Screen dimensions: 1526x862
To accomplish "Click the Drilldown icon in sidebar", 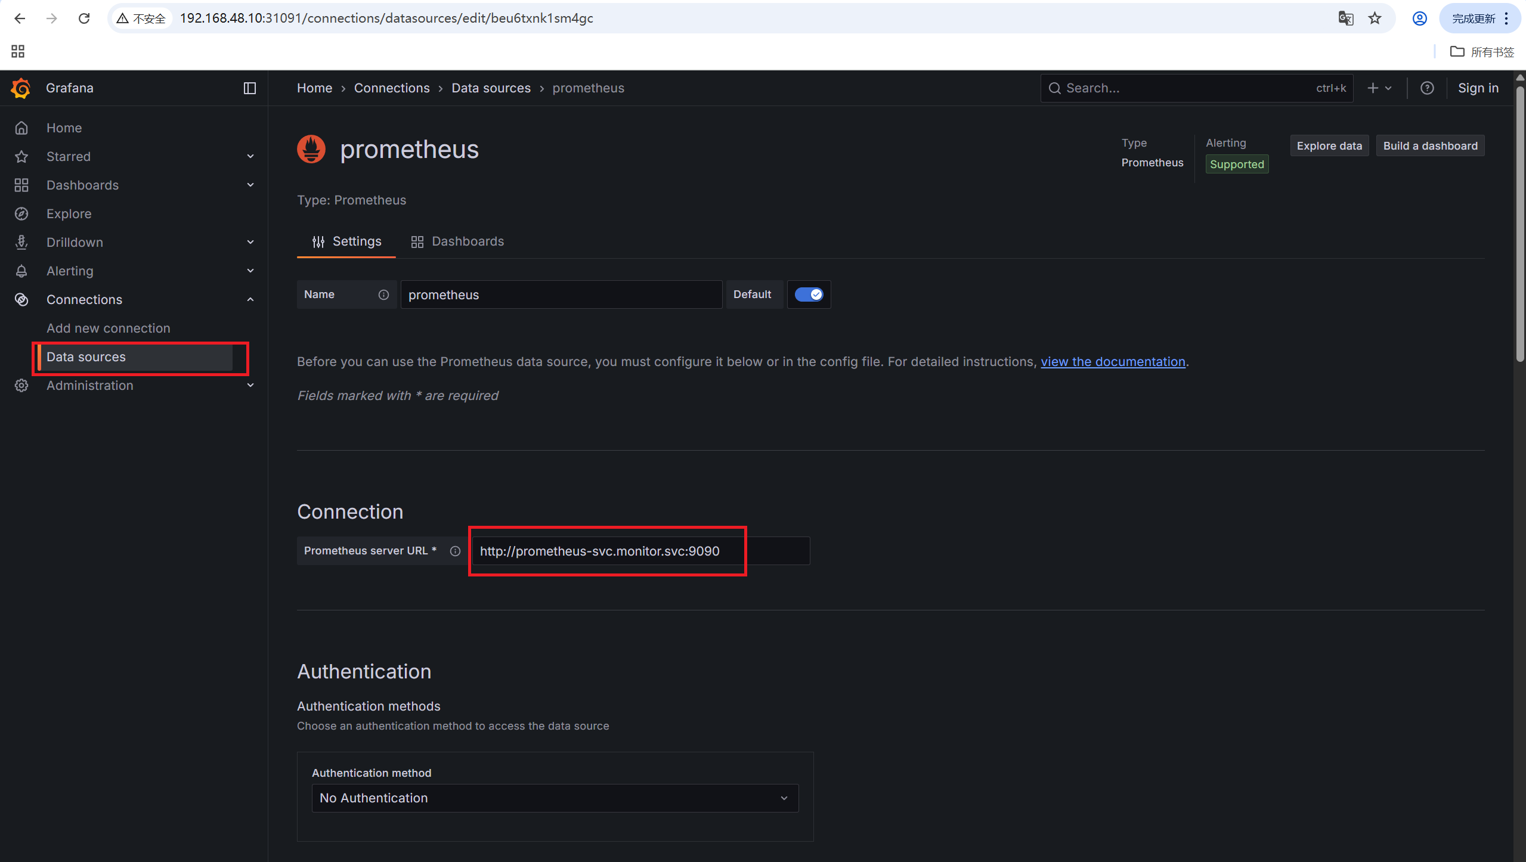I will point(21,242).
